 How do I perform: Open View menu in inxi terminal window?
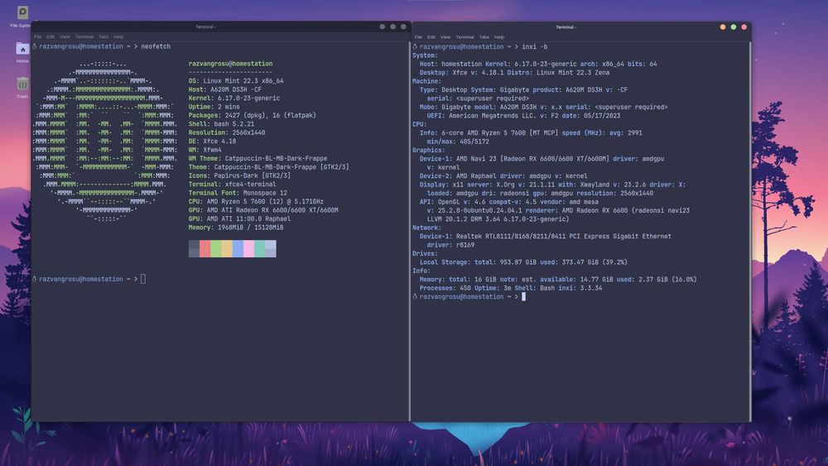pyautogui.click(x=445, y=37)
